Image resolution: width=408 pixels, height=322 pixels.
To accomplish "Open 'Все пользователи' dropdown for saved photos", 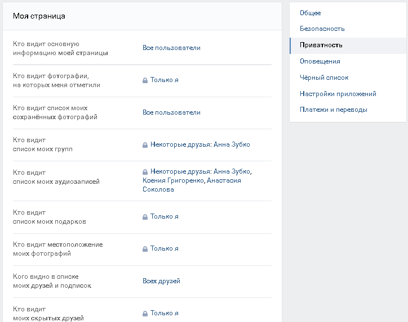I will click(x=171, y=112).
